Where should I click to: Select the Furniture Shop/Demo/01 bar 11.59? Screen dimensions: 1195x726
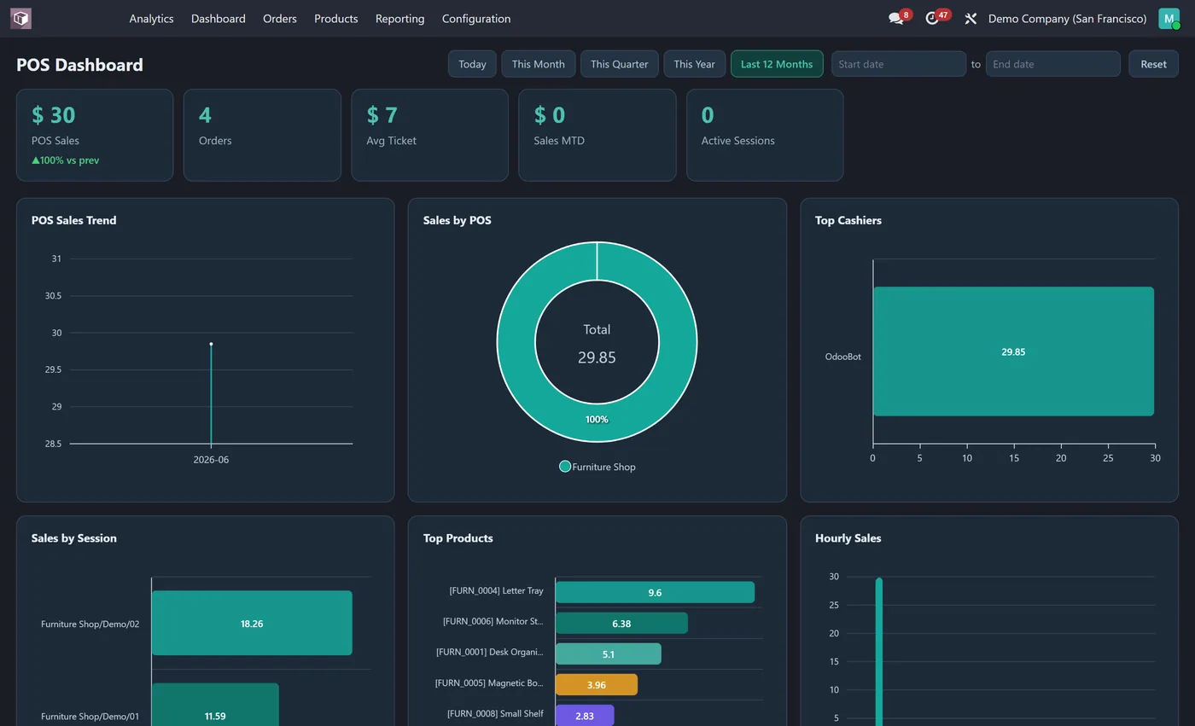click(215, 706)
